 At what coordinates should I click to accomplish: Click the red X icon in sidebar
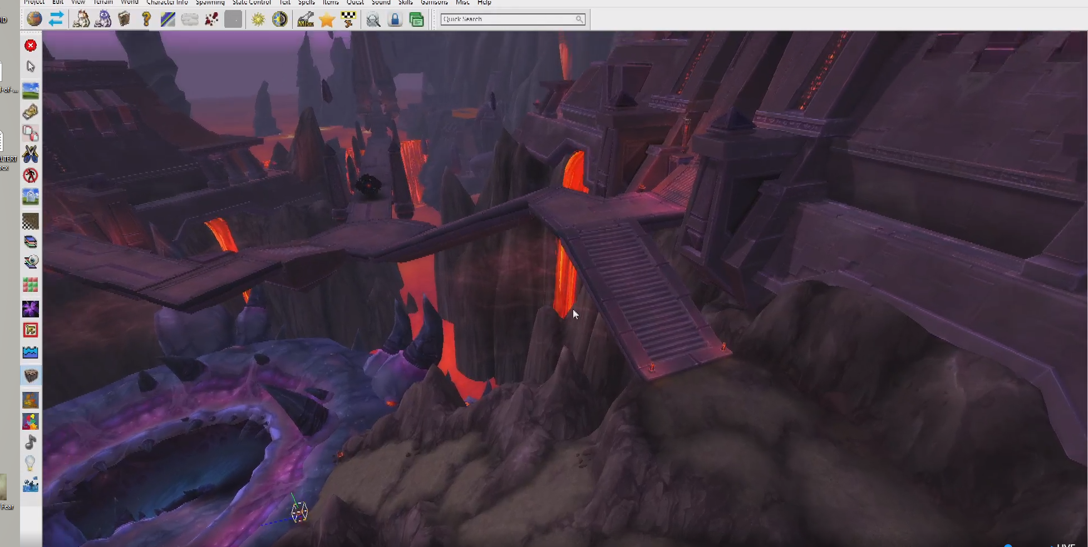coord(31,46)
